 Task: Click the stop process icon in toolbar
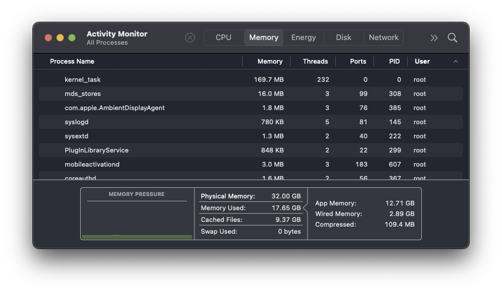click(x=190, y=38)
